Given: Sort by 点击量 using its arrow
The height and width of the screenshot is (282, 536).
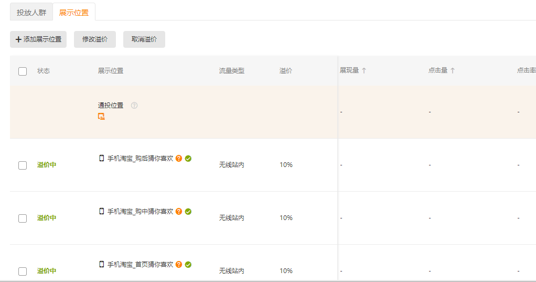Looking at the screenshot, I should click(x=453, y=71).
